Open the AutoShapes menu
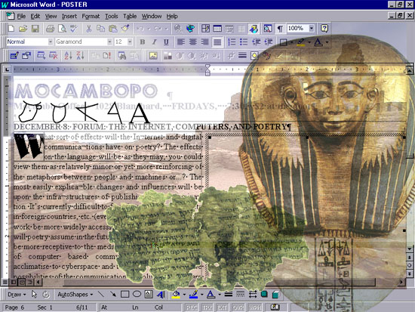 (x=75, y=295)
